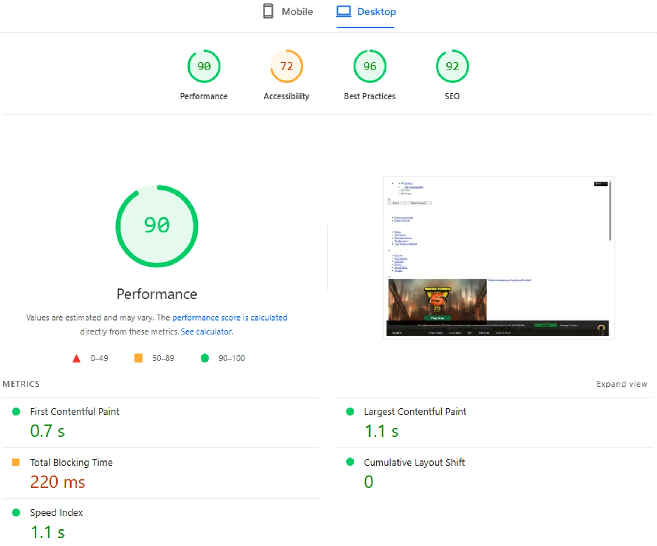657x546 pixels.
Task: Toggle the 50–89 orange square legend marker
Action: (139, 358)
